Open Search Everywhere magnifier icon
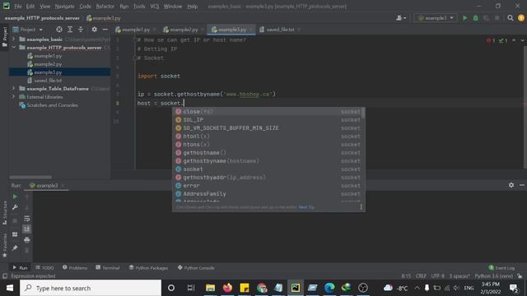This screenshot has height=296, width=527. (x=511, y=18)
